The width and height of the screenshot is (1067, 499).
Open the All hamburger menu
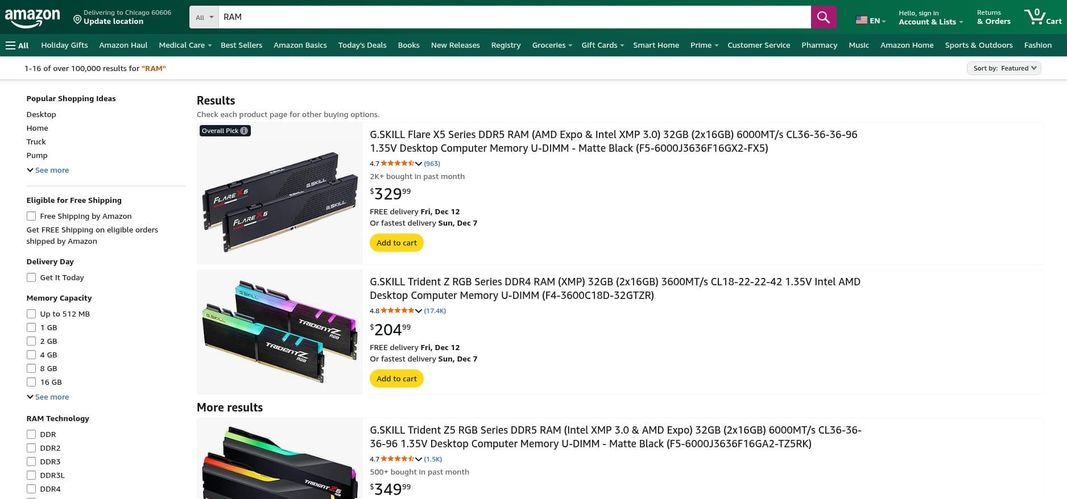(16, 45)
